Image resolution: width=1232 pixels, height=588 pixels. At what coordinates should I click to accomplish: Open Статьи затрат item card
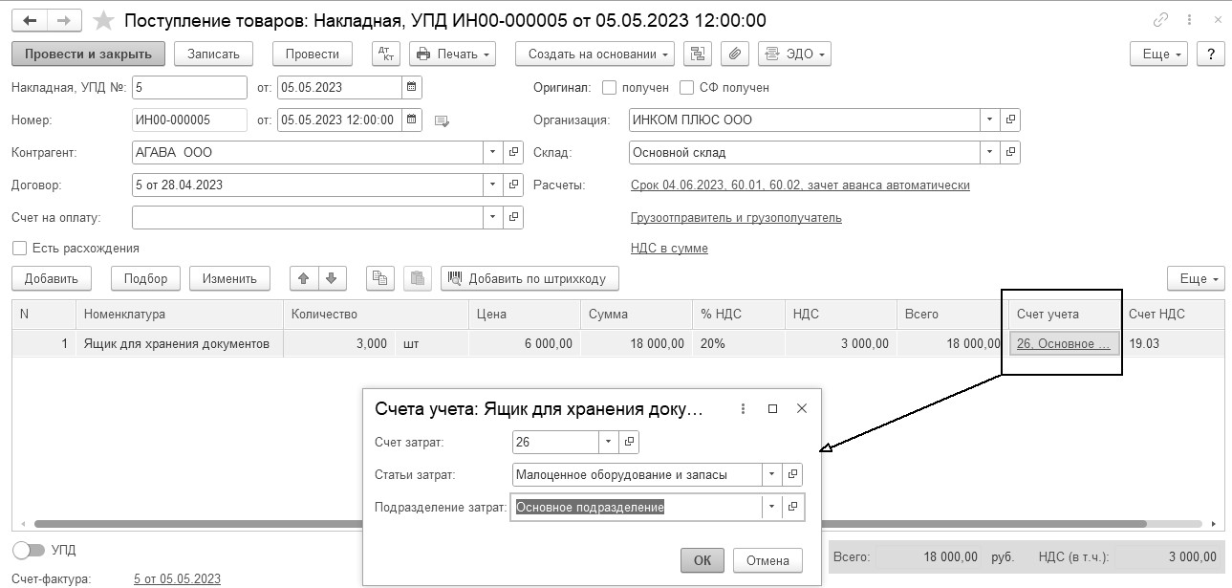[792, 474]
